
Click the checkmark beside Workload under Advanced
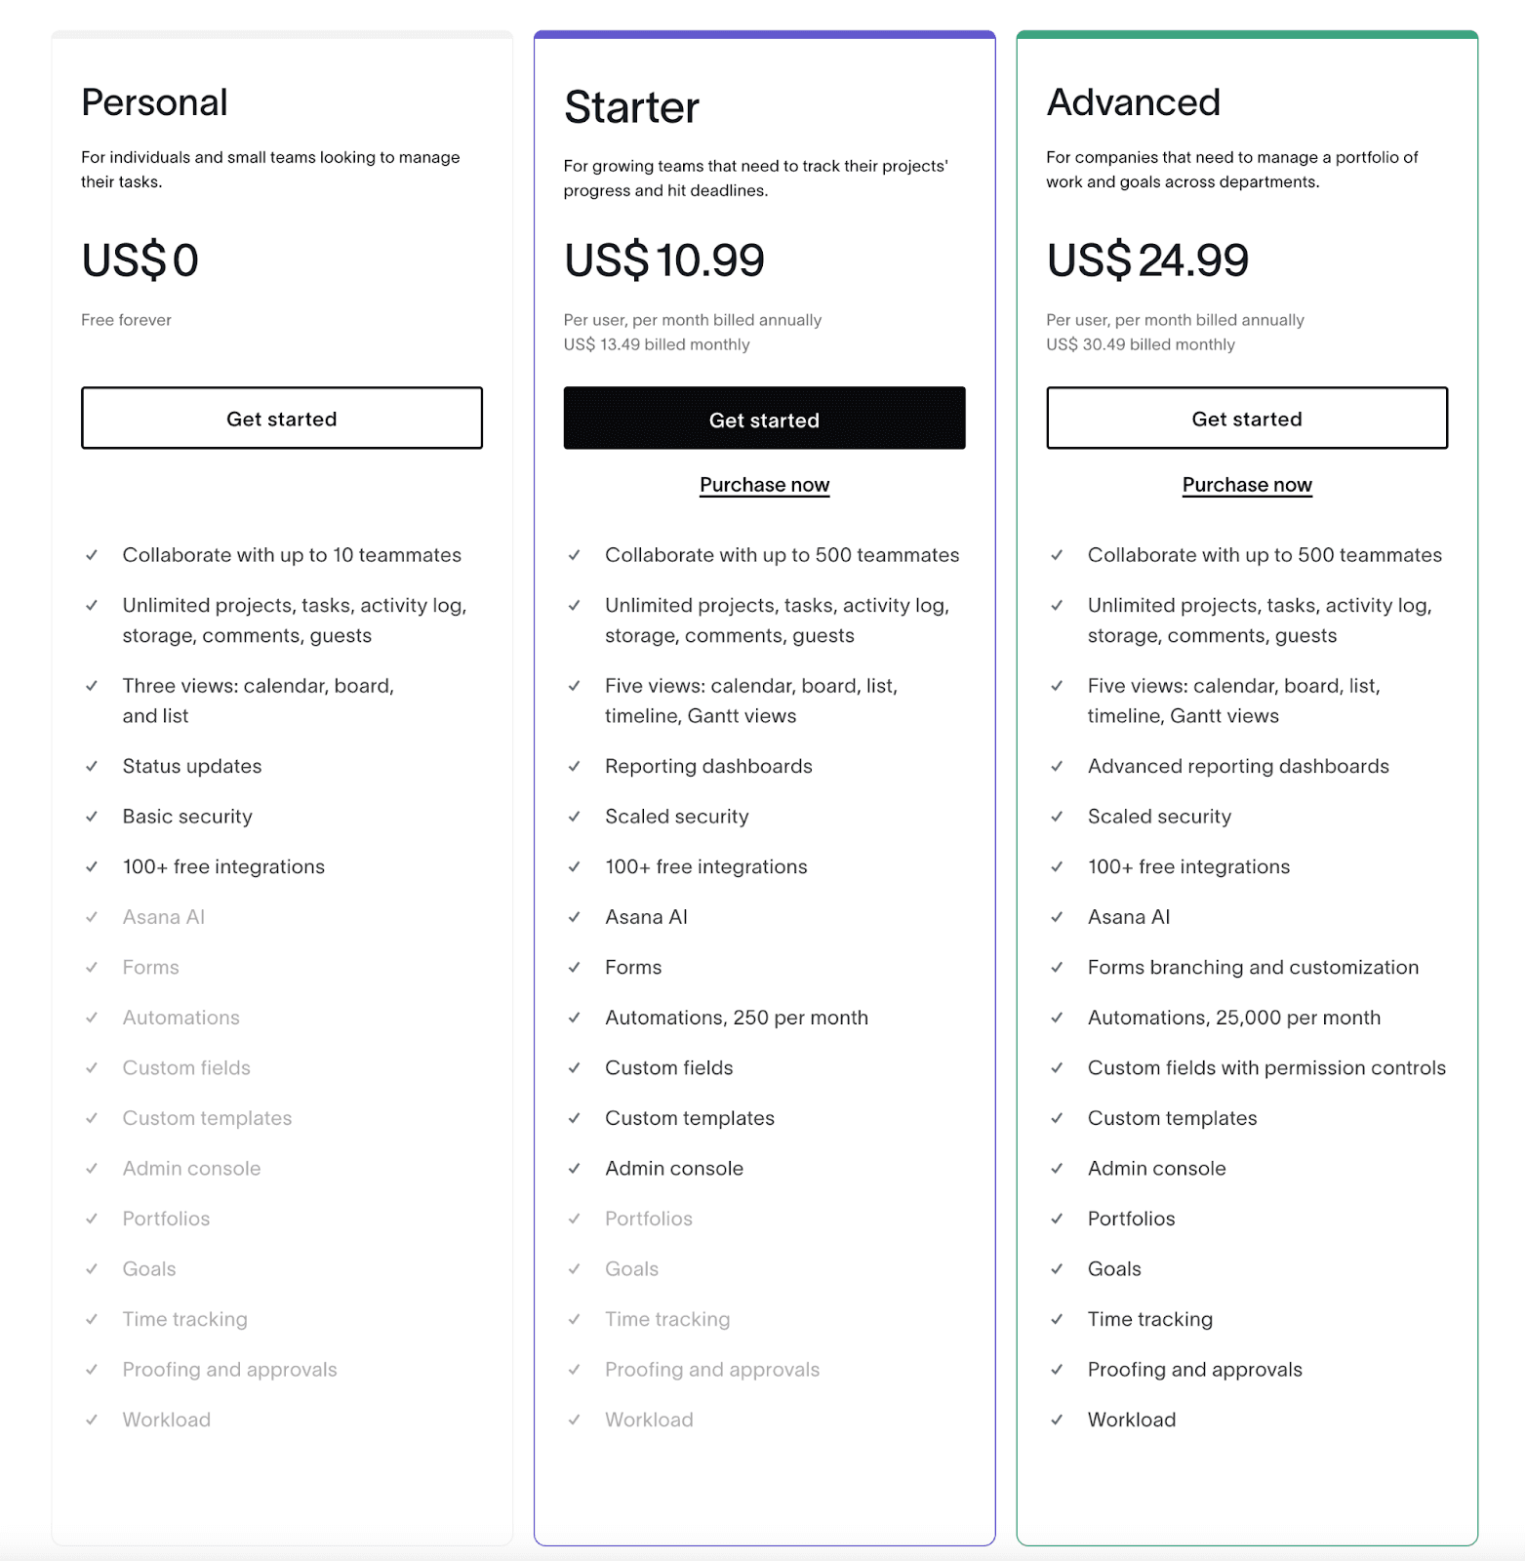tap(1057, 1420)
